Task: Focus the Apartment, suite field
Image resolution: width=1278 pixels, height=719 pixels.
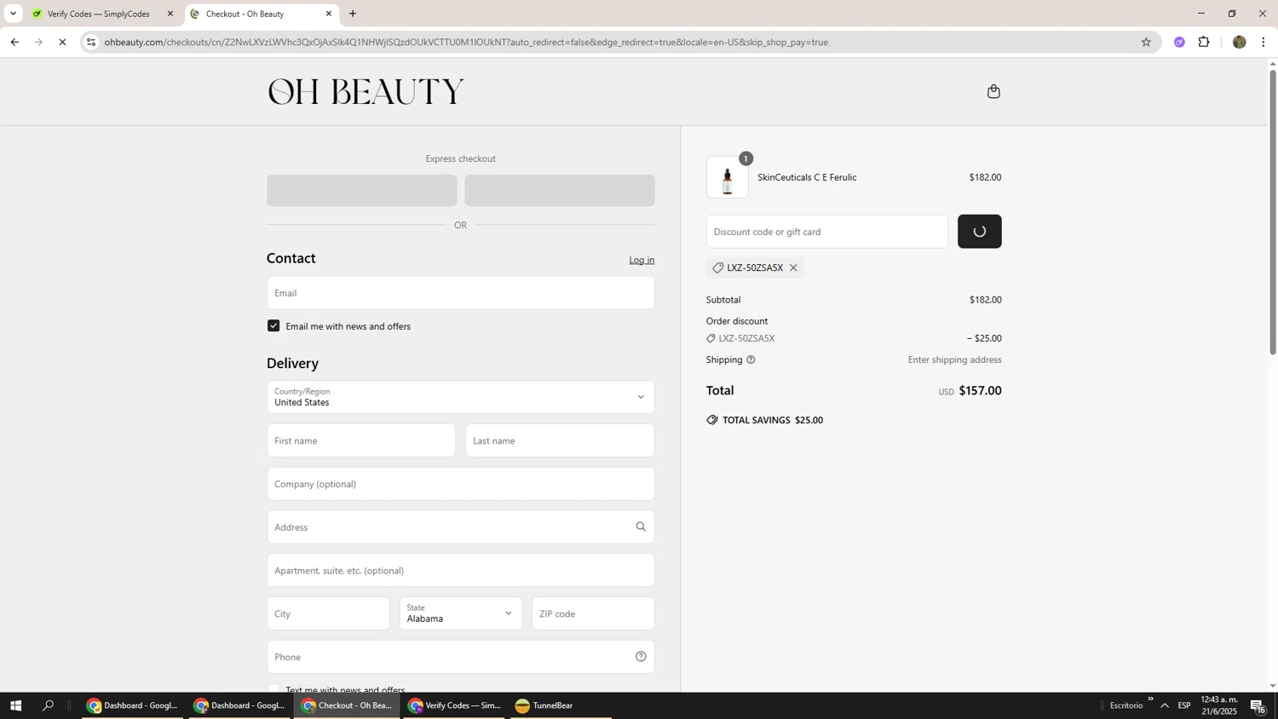Action: point(460,570)
